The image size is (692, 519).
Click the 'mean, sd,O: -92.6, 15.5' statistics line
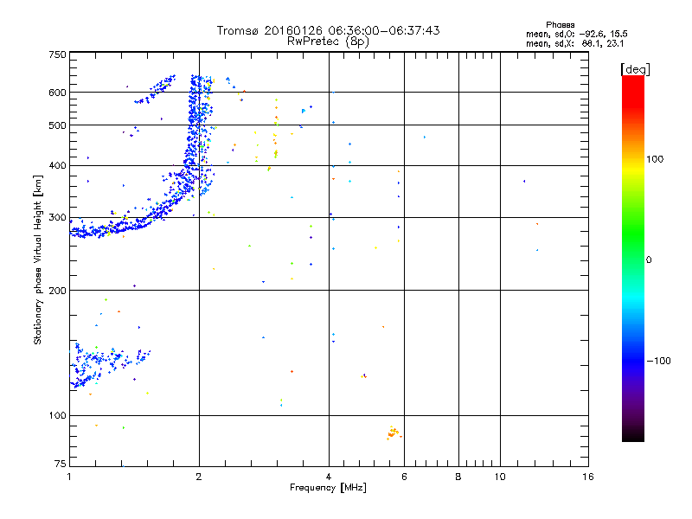point(577,34)
